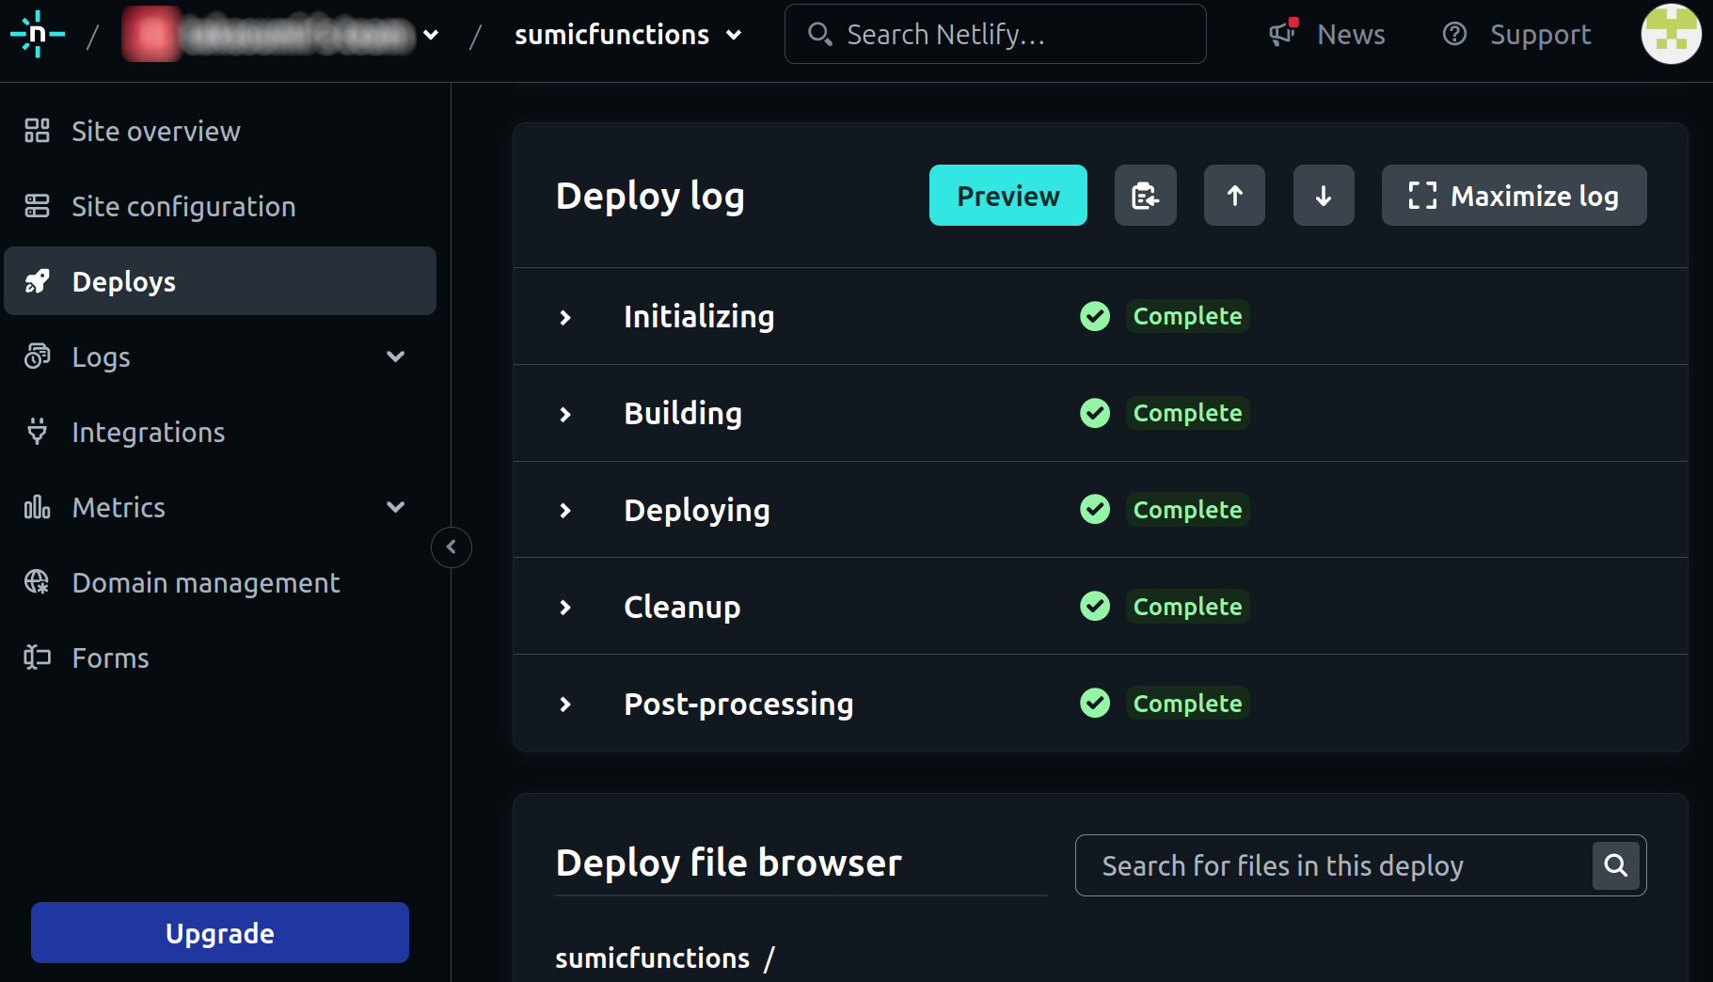Image resolution: width=1713 pixels, height=982 pixels.
Task: Click the Netlify logo icon
Action: [38, 34]
